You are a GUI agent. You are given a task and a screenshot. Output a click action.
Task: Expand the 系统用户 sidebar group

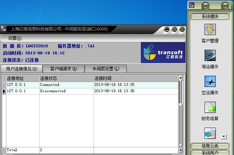210,153
